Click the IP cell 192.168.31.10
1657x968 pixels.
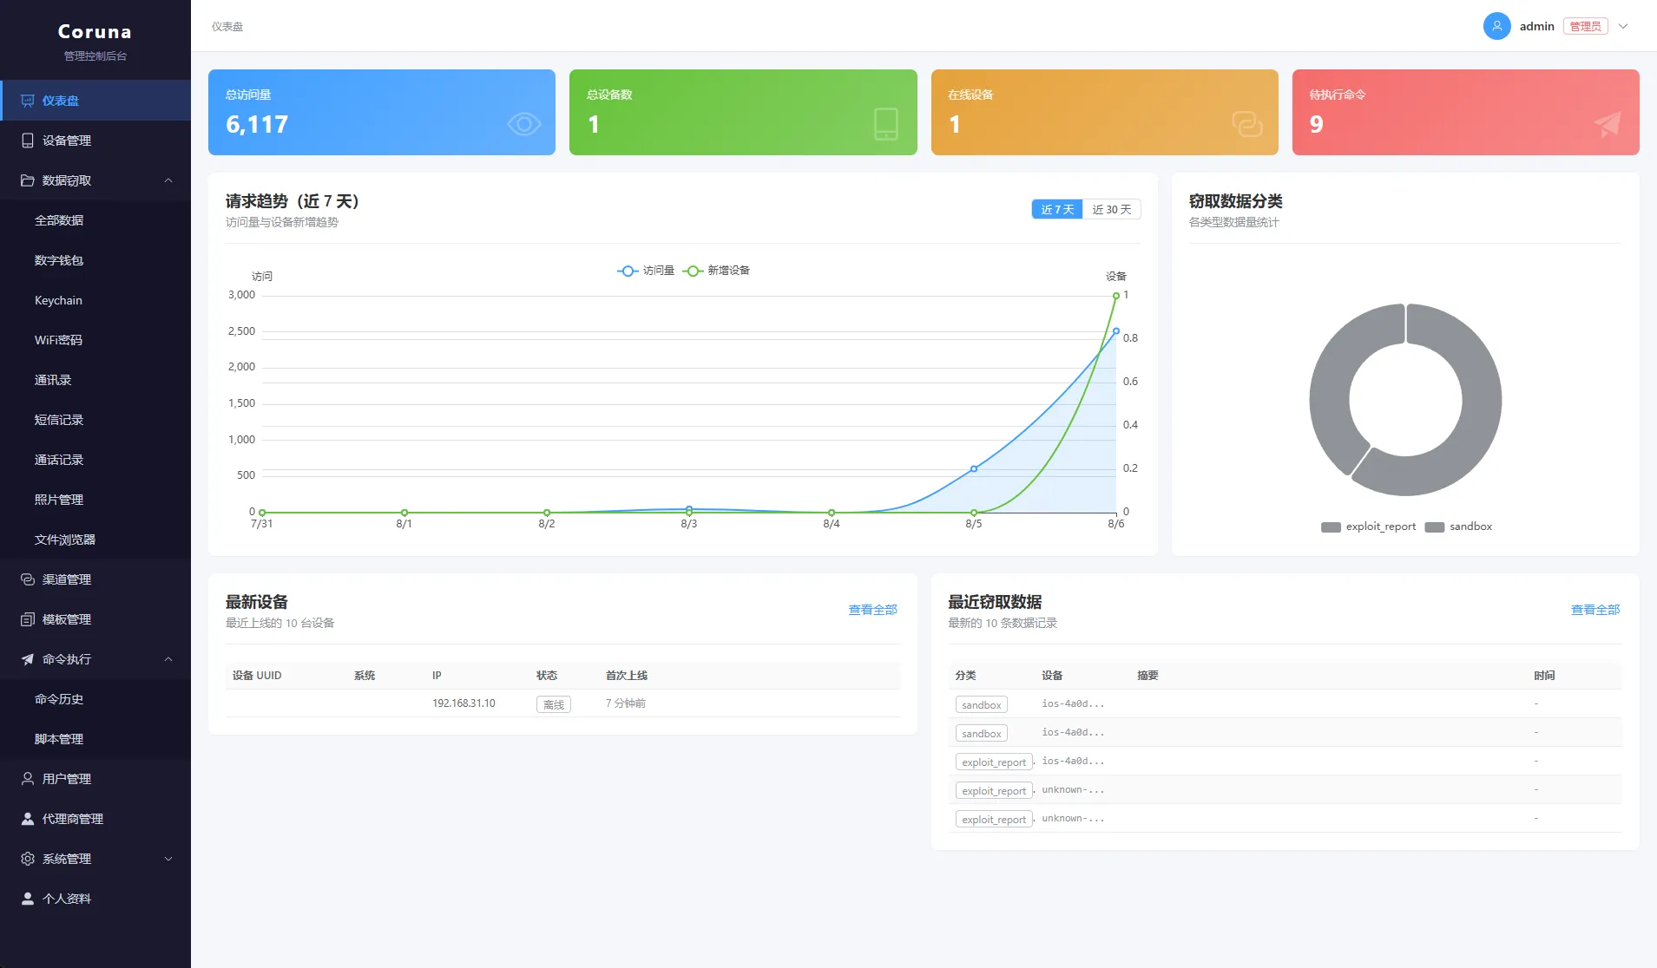464,703
